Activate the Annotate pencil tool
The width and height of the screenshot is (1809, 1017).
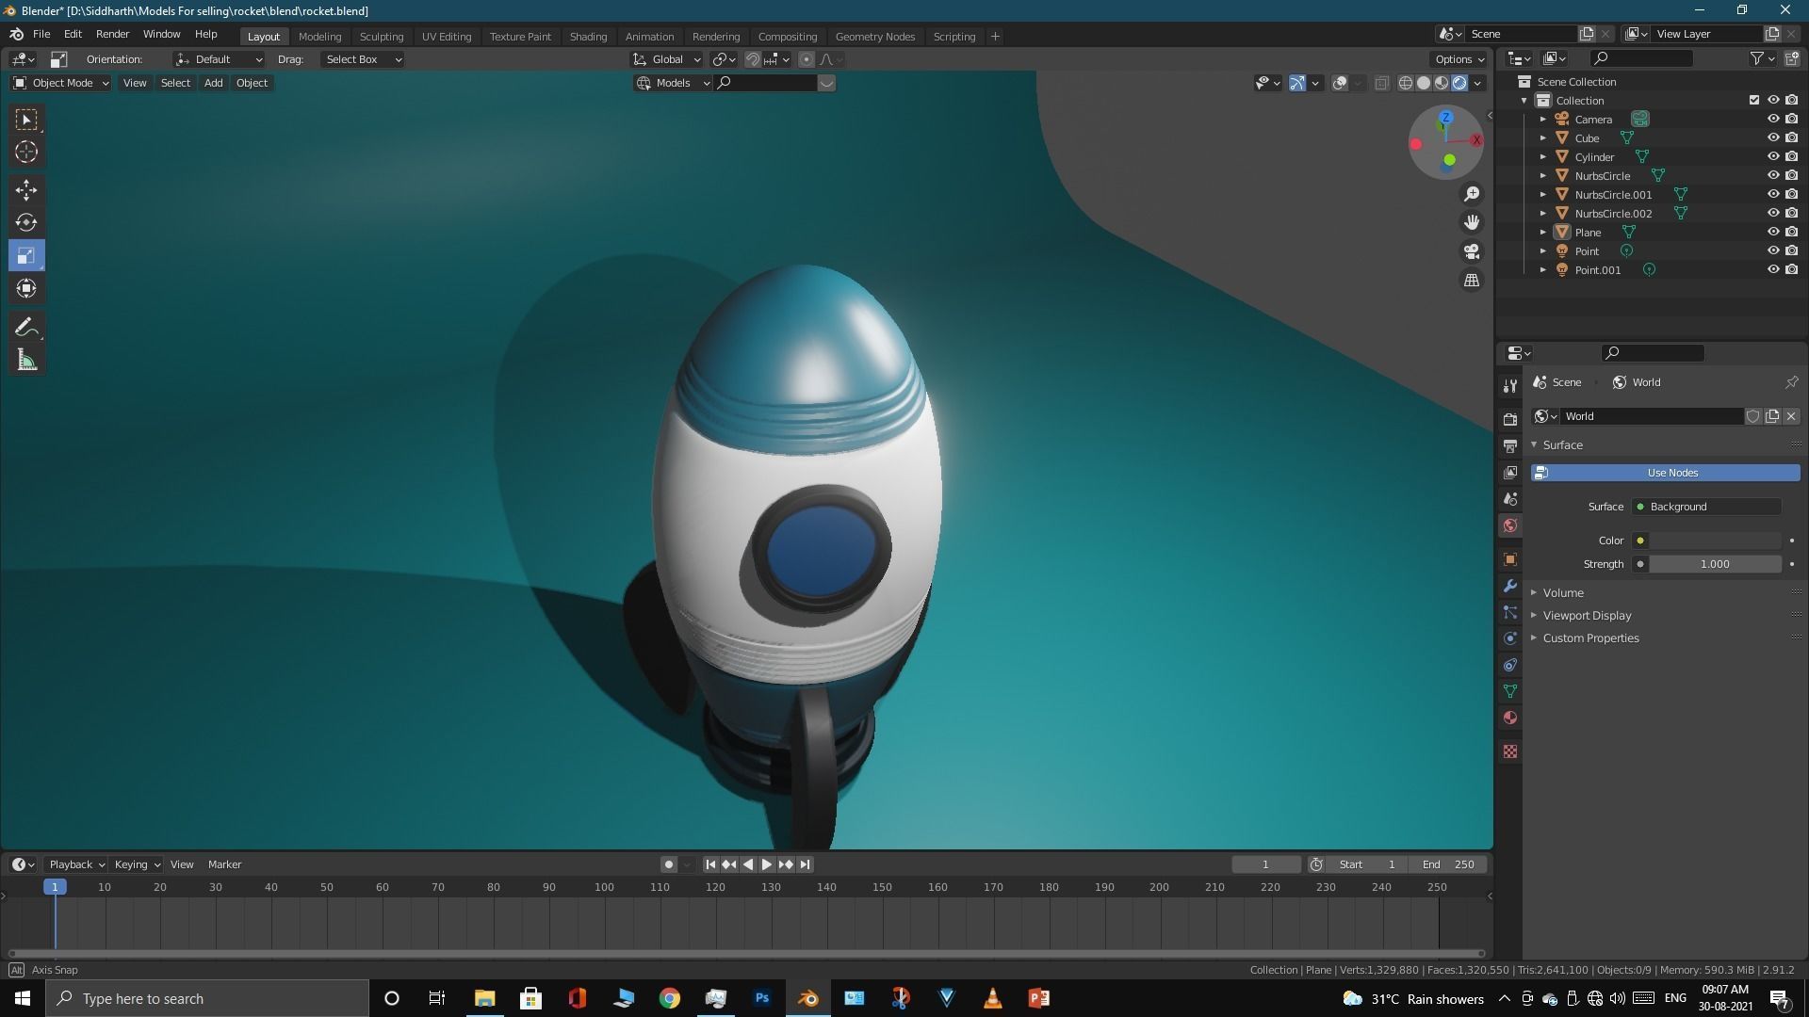pos(26,328)
